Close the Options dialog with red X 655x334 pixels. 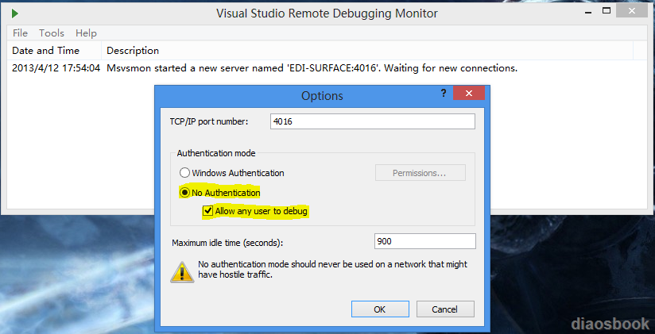469,93
